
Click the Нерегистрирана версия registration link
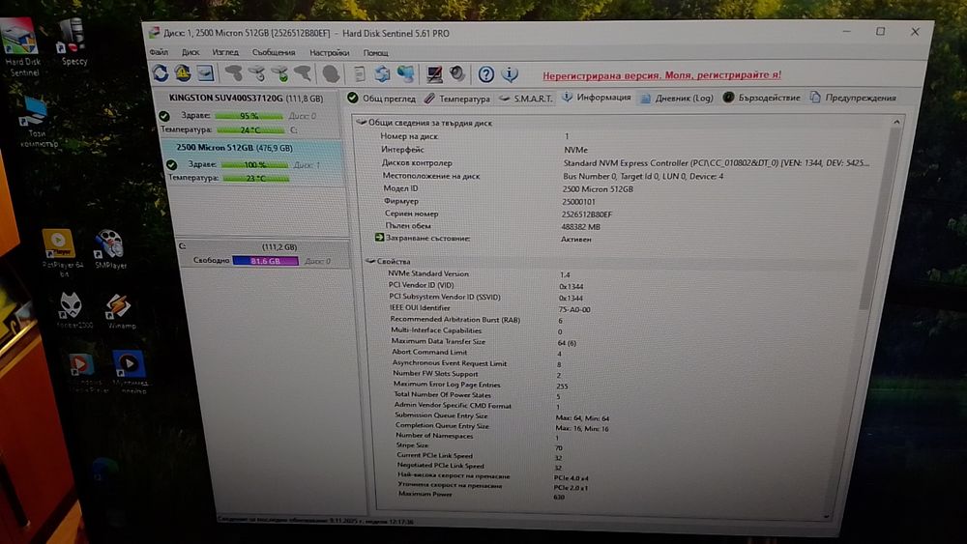661,75
